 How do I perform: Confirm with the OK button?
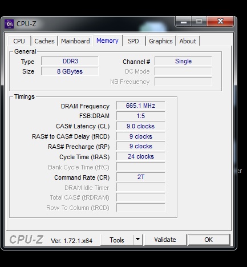point(209,240)
